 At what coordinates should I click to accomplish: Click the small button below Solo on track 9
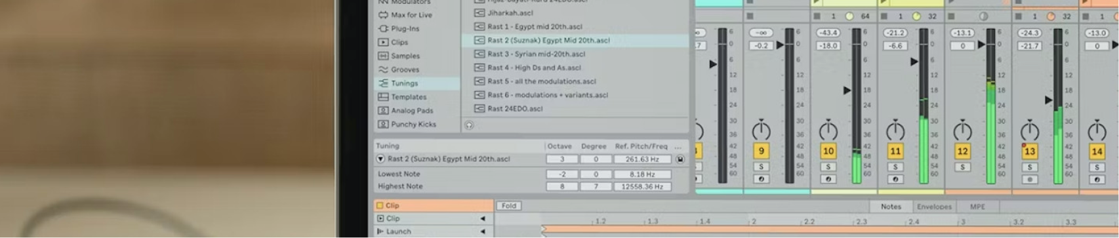761,179
